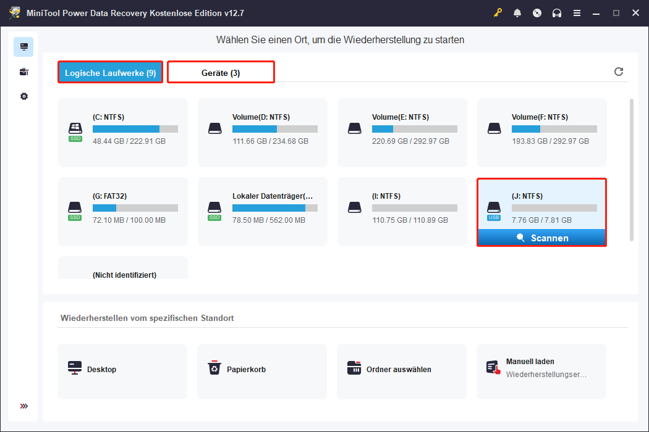
Task: Open the license key registration icon
Action: (498, 12)
